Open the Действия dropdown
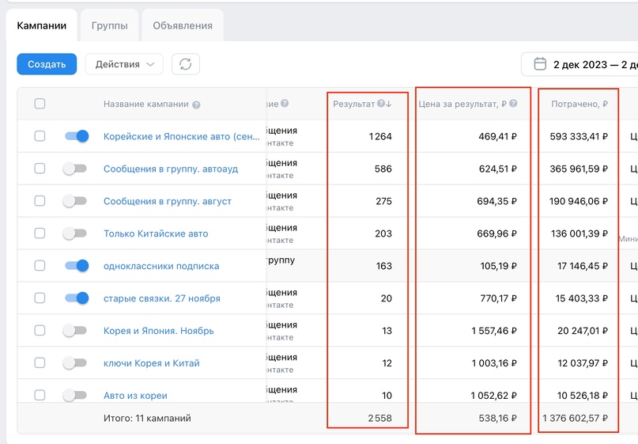The width and height of the screenshot is (638, 444). point(124,64)
